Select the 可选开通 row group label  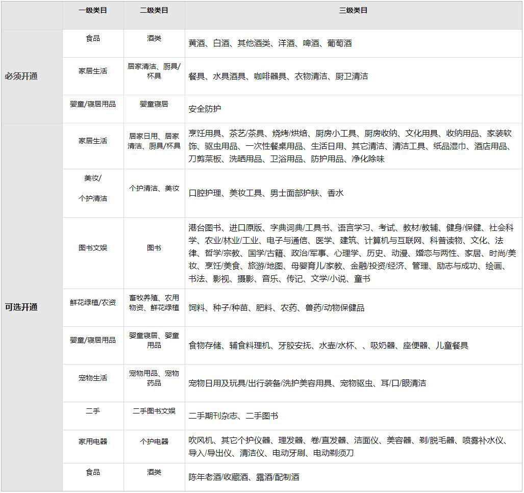click(x=21, y=307)
